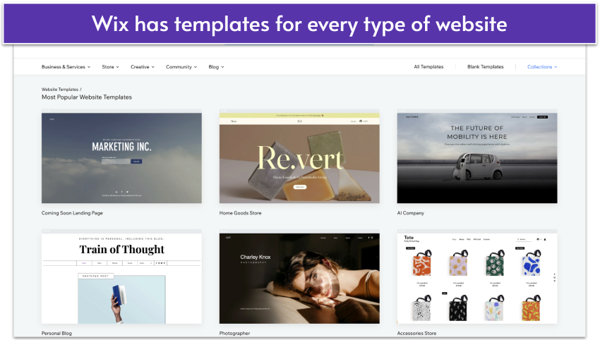This screenshot has height=340, width=600.
Task: Open Blank Templates link
Action: pyautogui.click(x=485, y=67)
